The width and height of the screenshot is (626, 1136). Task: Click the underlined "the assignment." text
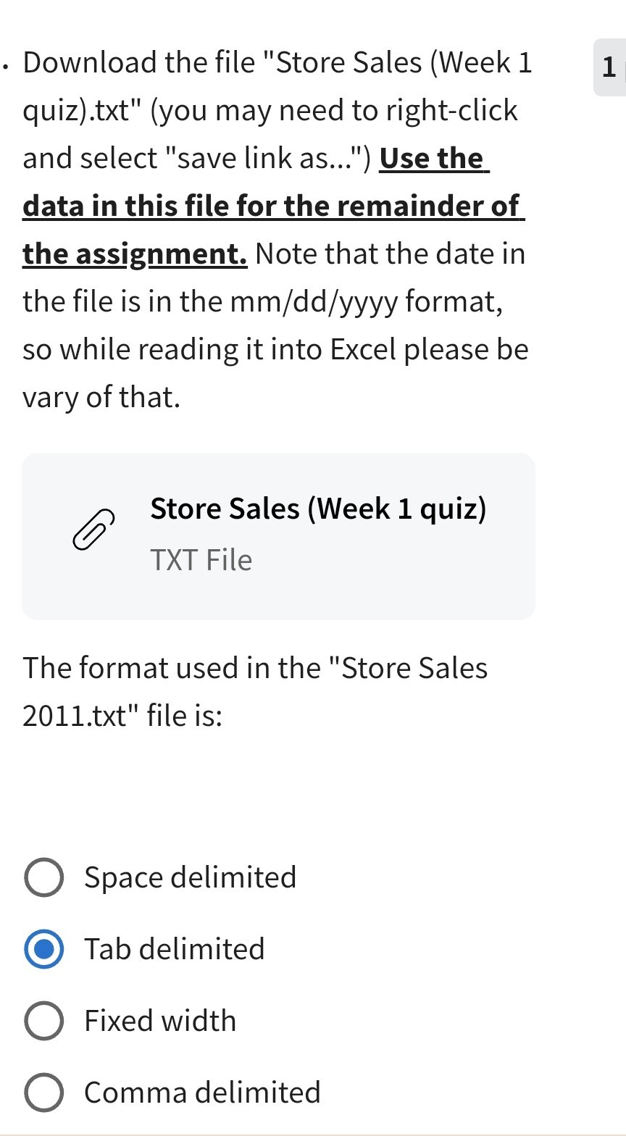tap(135, 254)
